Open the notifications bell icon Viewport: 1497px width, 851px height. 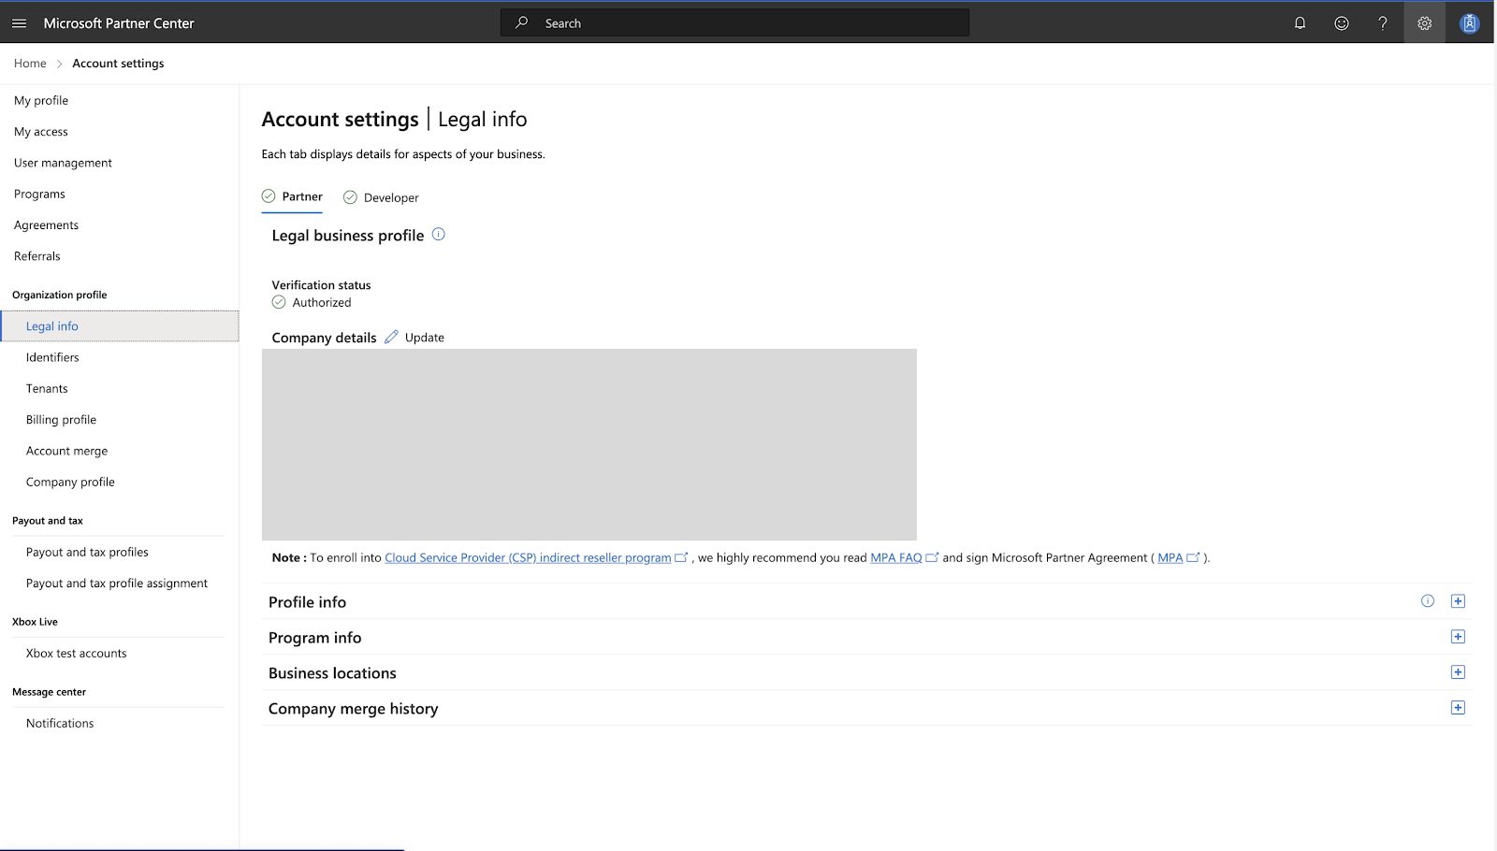click(x=1300, y=23)
